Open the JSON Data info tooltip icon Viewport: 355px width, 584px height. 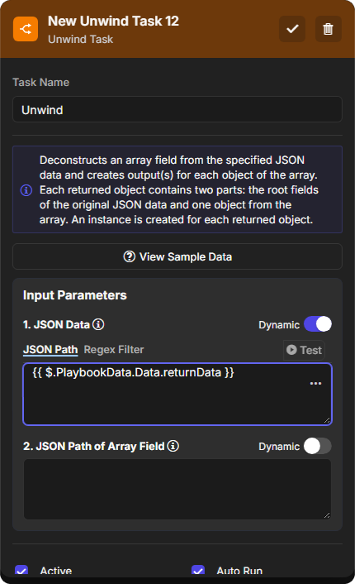point(98,324)
